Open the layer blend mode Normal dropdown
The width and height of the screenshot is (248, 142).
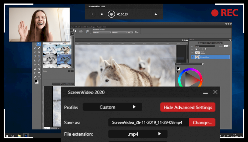click(x=205, y=46)
